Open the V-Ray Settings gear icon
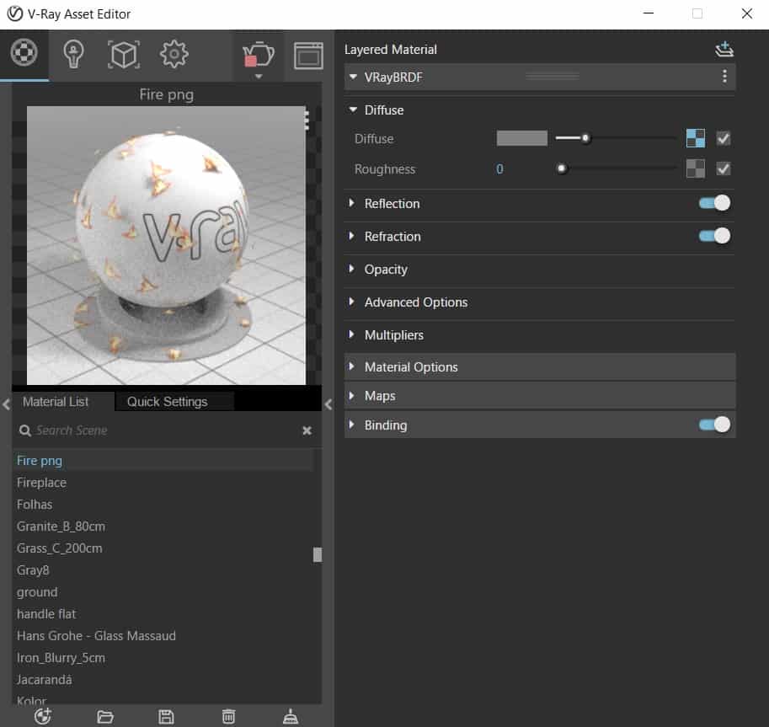This screenshot has width=769, height=727. (x=174, y=54)
